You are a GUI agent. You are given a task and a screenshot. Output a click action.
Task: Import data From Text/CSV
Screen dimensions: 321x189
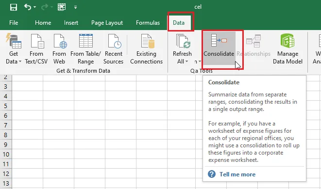[x=36, y=49]
